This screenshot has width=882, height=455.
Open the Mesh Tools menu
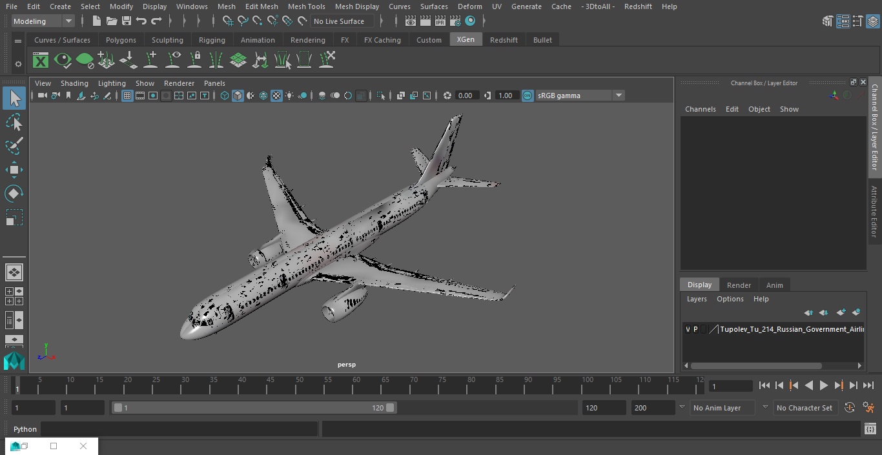(306, 6)
